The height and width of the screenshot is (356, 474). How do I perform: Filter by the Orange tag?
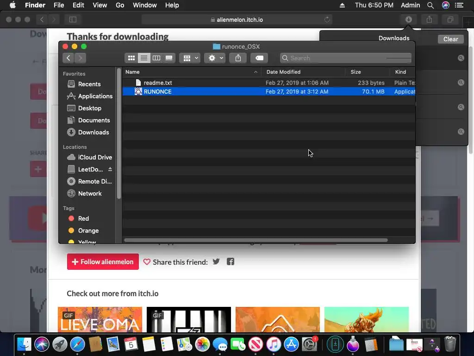click(84, 230)
